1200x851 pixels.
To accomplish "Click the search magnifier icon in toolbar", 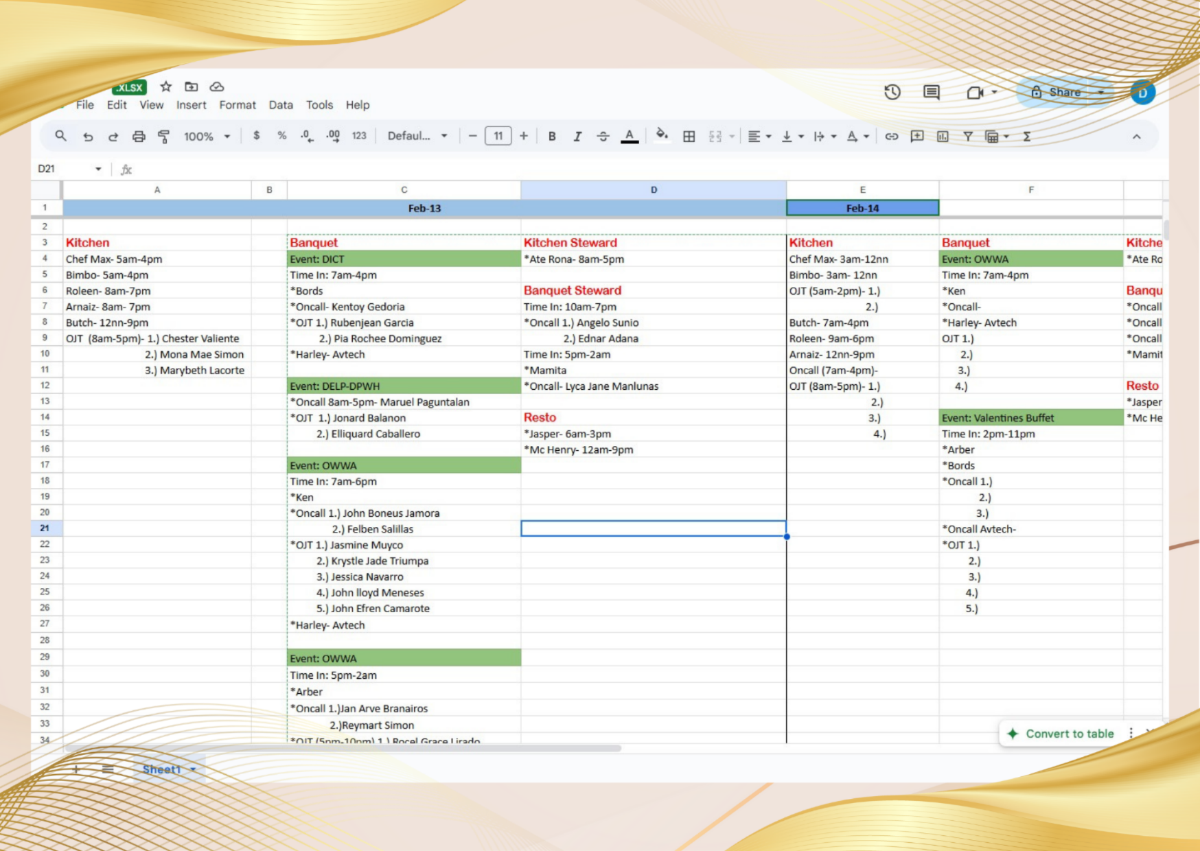I will click(x=60, y=136).
